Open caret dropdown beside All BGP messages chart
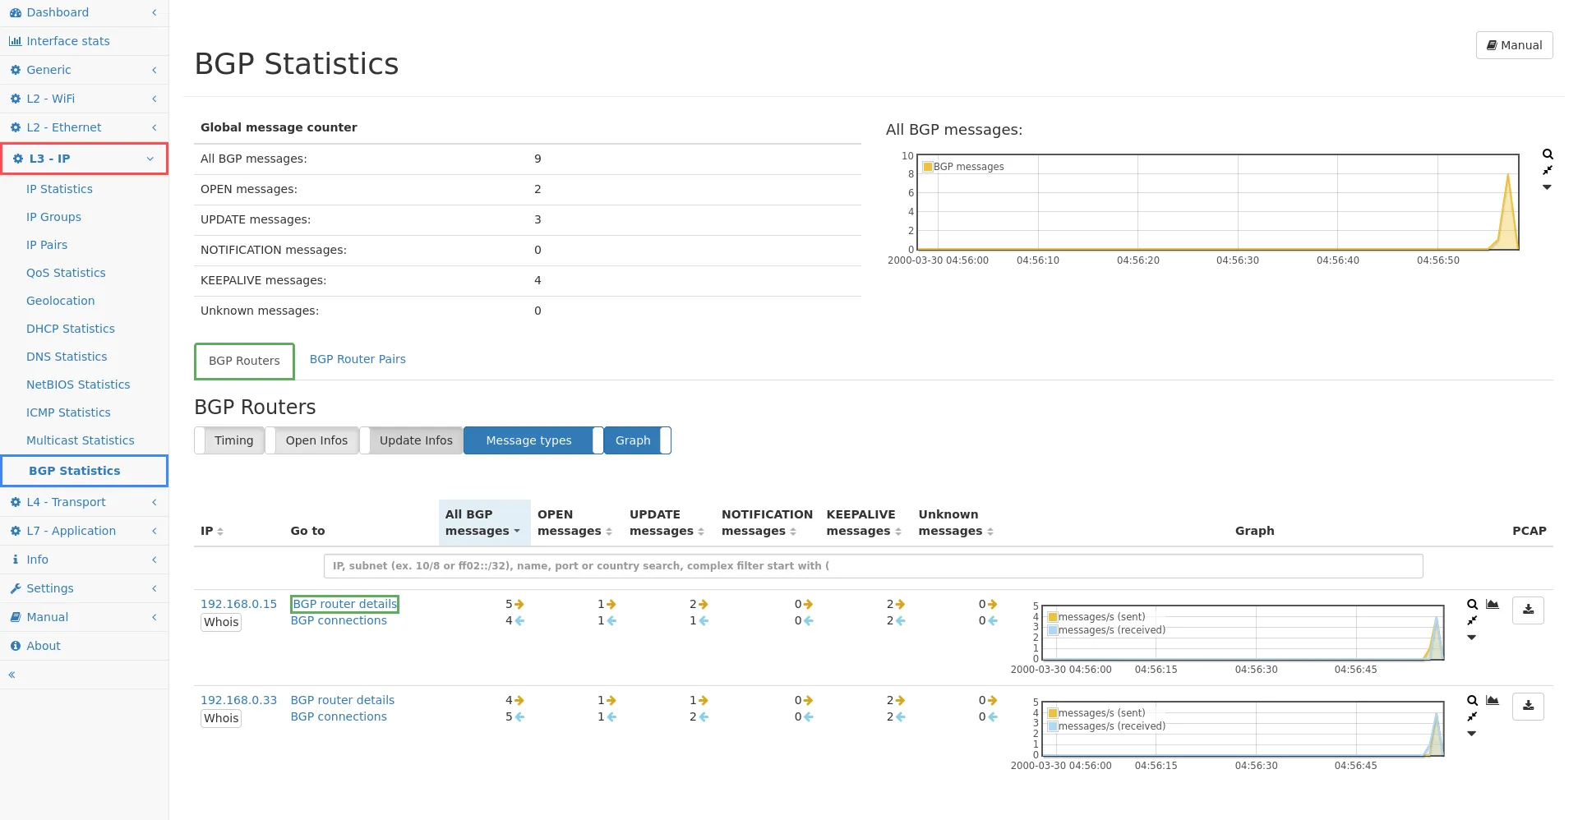The width and height of the screenshot is (1578, 820). pyautogui.click(x=1547, y=187)
